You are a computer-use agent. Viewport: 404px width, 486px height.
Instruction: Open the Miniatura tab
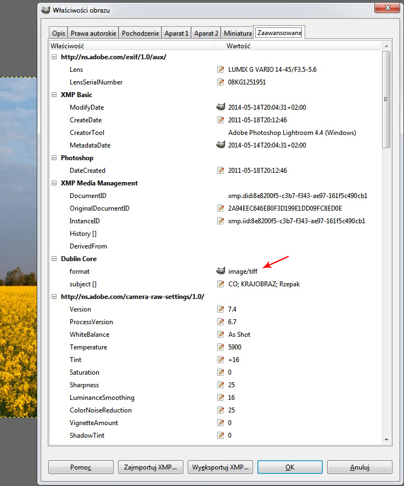coord(237,33)
